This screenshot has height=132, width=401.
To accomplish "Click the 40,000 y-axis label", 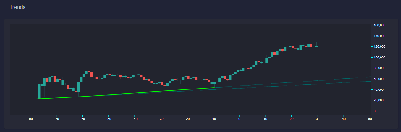I will (x=379, y=89).
